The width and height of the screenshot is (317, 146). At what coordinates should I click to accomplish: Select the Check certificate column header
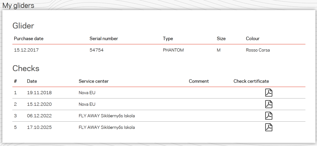(251, 81)
